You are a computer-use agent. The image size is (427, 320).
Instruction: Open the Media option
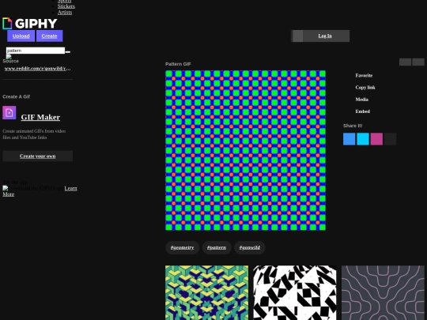362,100
